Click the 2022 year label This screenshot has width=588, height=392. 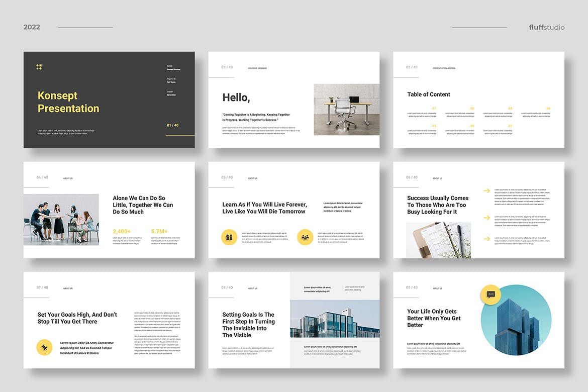tap(32, 27)
